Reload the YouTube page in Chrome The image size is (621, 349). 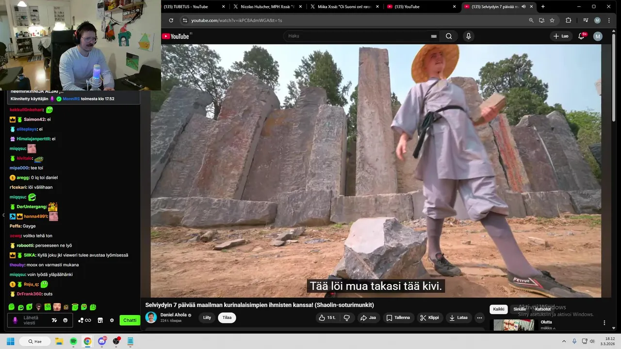171,20
